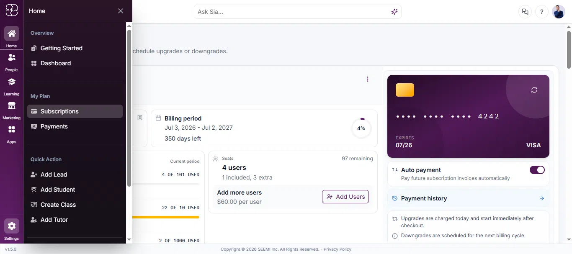Open Settings from the sidebar

[x=11, y=230]
